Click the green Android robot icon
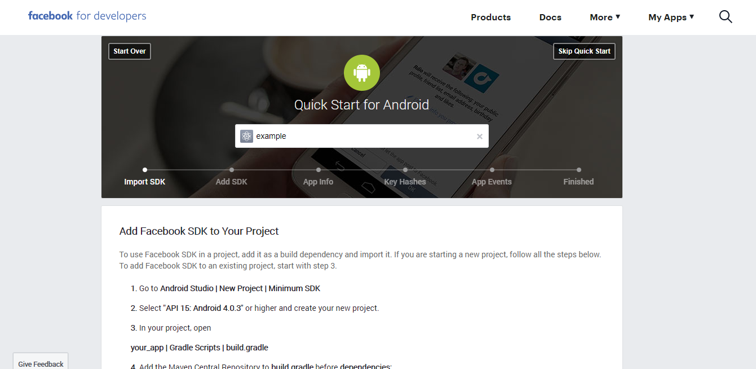Image resolution: width=756 pixels, height=369 pixels. coord(362,73)
